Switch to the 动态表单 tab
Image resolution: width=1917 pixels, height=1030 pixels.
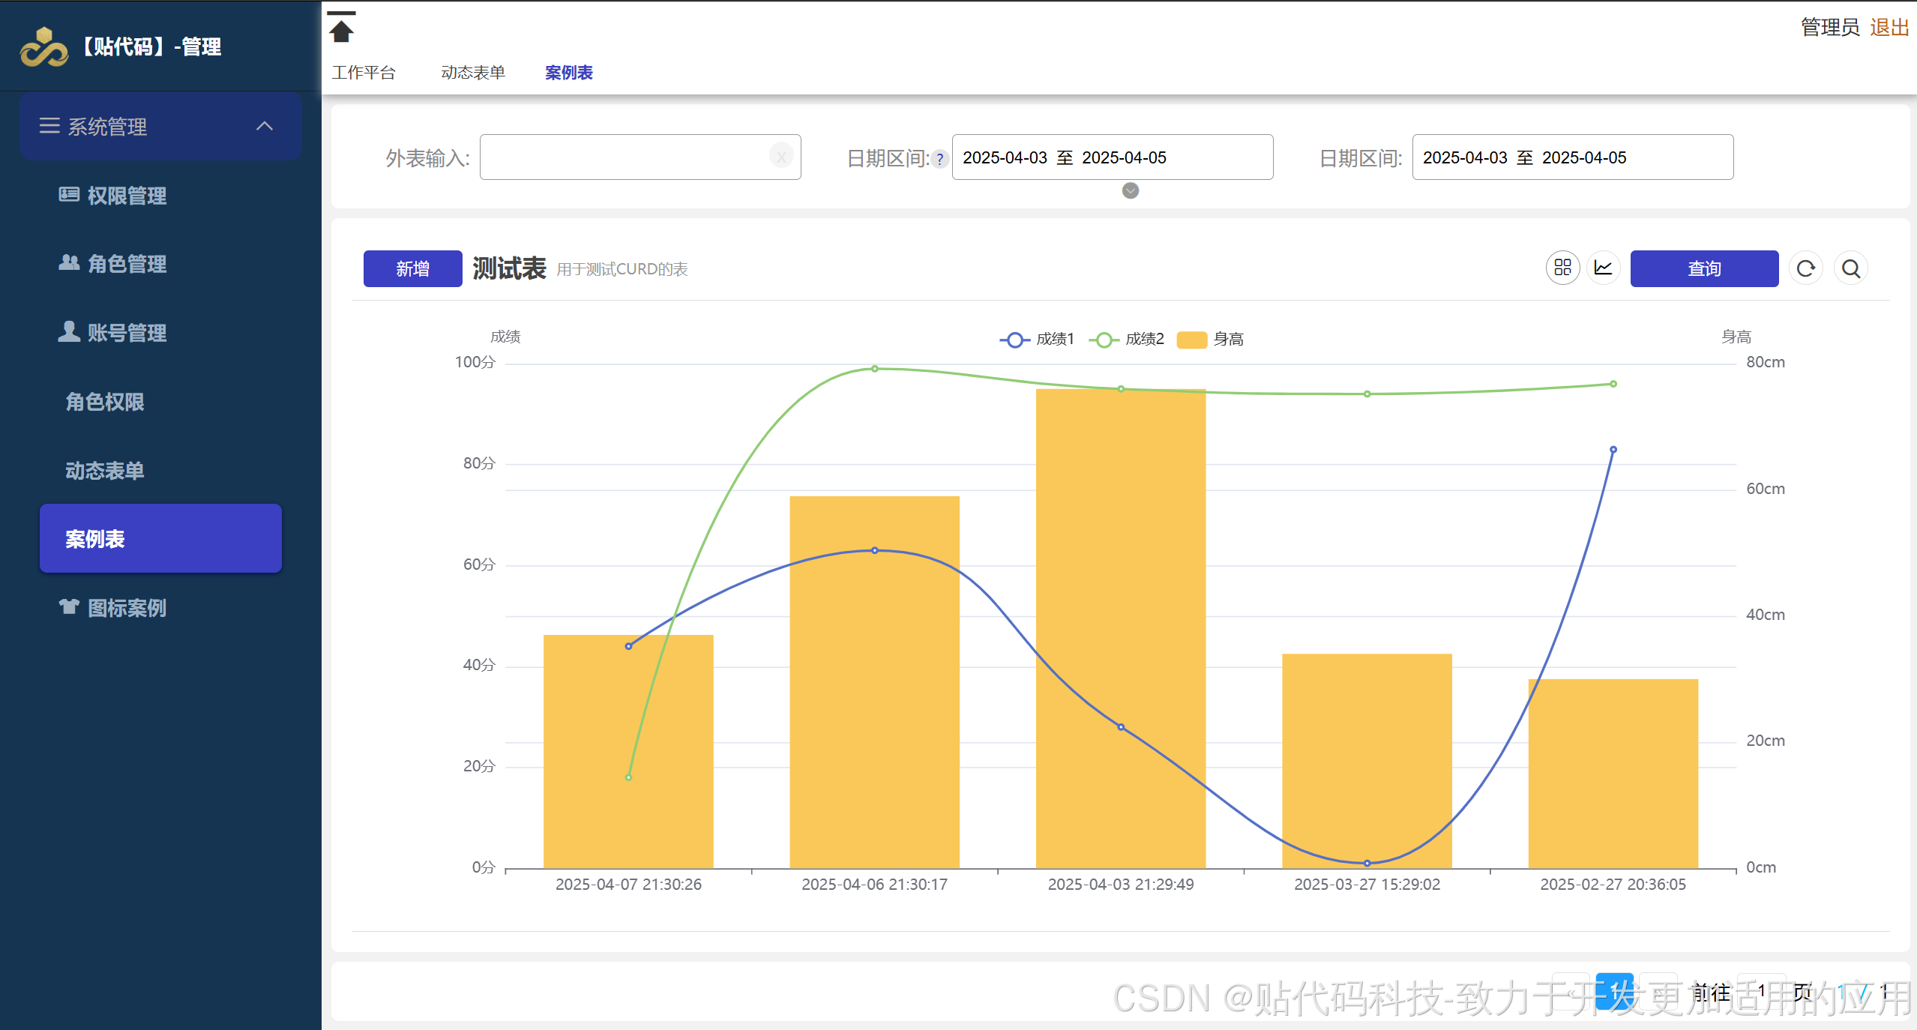473,73
